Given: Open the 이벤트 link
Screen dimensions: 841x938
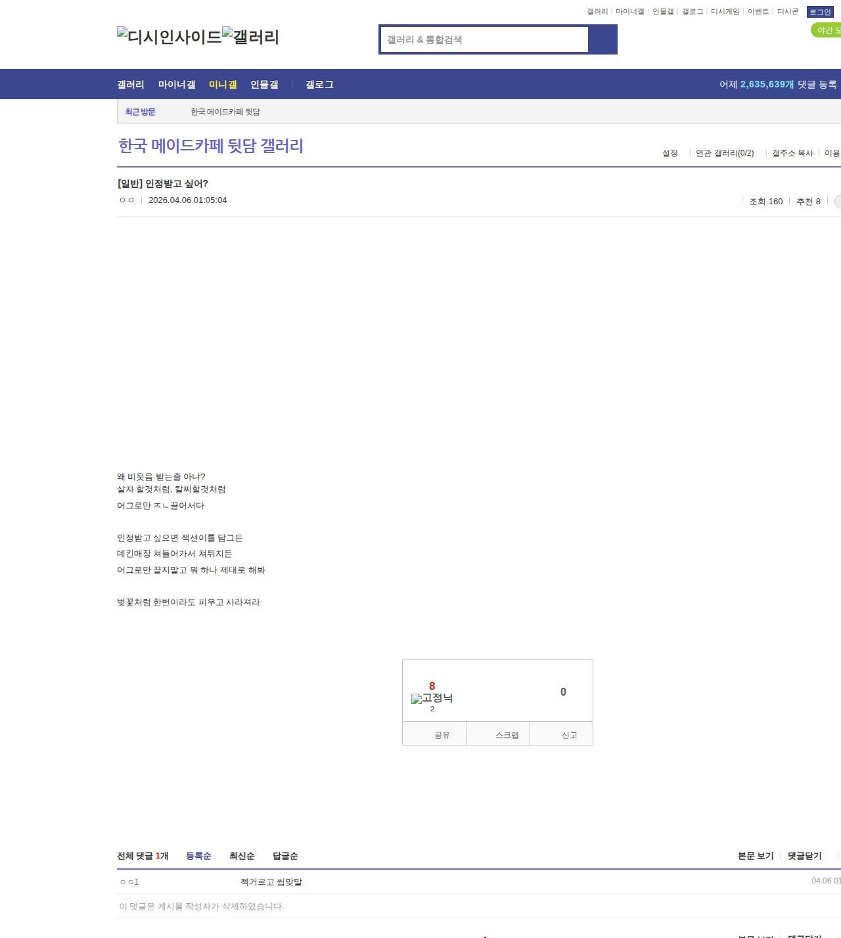Looking at the screenshot, I should (x=758, y=12).
